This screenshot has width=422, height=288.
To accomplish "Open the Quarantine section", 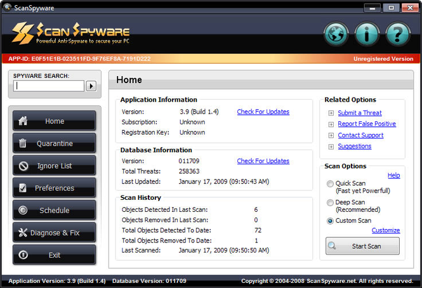I will [54, 143].
